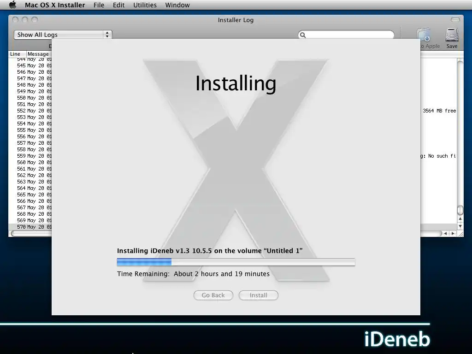This screenshot has width=472, height=354.
Task: Click the log window resize grip
Action: tap(460, 234)
